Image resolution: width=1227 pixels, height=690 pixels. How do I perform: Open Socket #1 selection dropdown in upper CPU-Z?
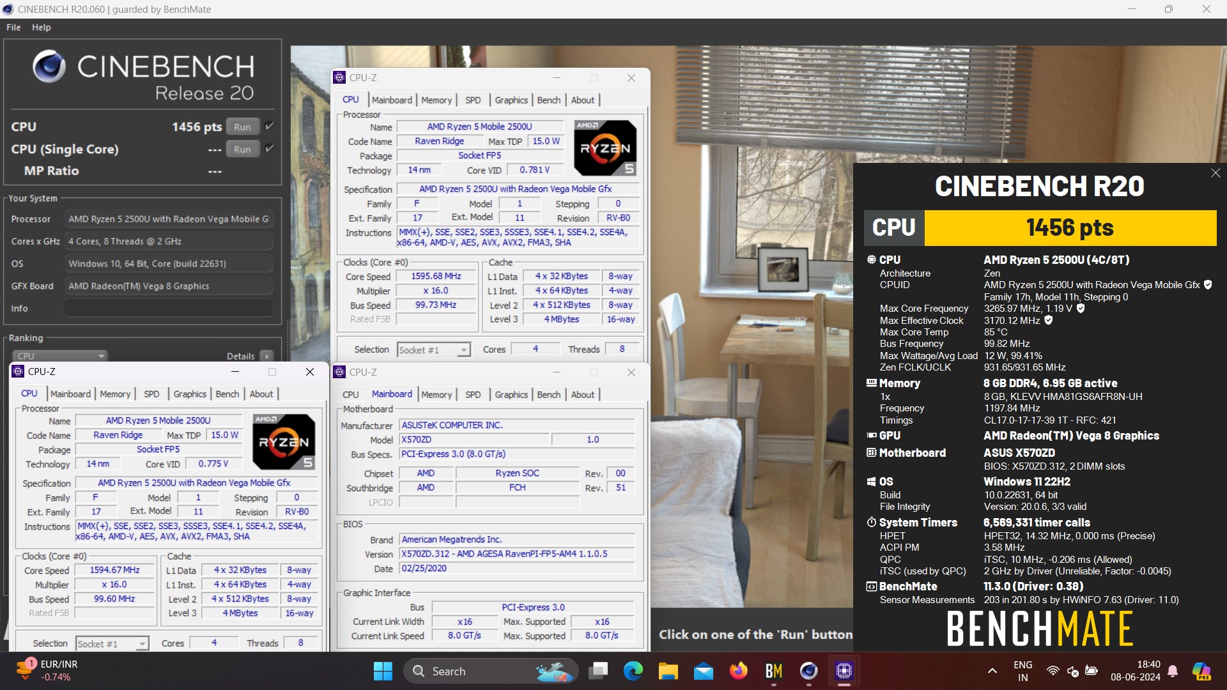pyautogui.click(x=433, y=349)
